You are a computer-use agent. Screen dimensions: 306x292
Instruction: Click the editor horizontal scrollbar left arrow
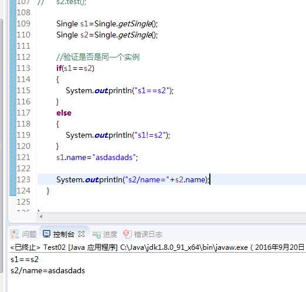[41, 216]
